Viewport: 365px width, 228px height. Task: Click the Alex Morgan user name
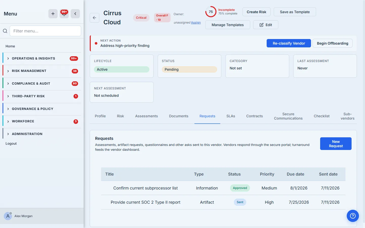pyautogui.click(x=24, y=216)
